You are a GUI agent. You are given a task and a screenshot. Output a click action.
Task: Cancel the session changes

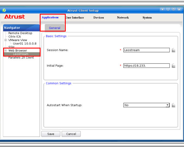[x=71, y=134]
